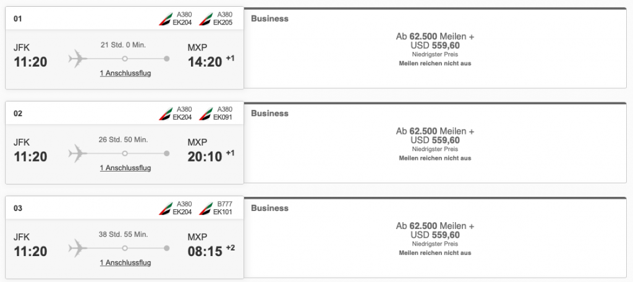The image size is (633, 282).
Task: Click the first Emirates logo in flight 03
Action: tap(166, 209)
